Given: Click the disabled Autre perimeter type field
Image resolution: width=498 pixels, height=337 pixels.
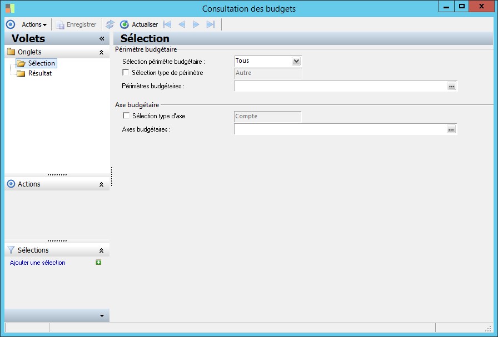Looking at the screenshot, I should [268, 73].
